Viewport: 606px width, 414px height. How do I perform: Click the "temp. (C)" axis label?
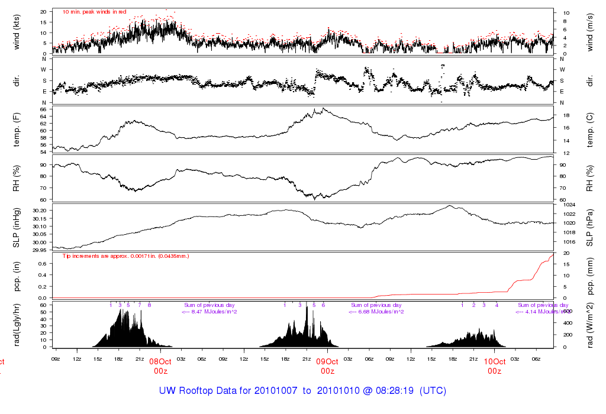(590, 130)
